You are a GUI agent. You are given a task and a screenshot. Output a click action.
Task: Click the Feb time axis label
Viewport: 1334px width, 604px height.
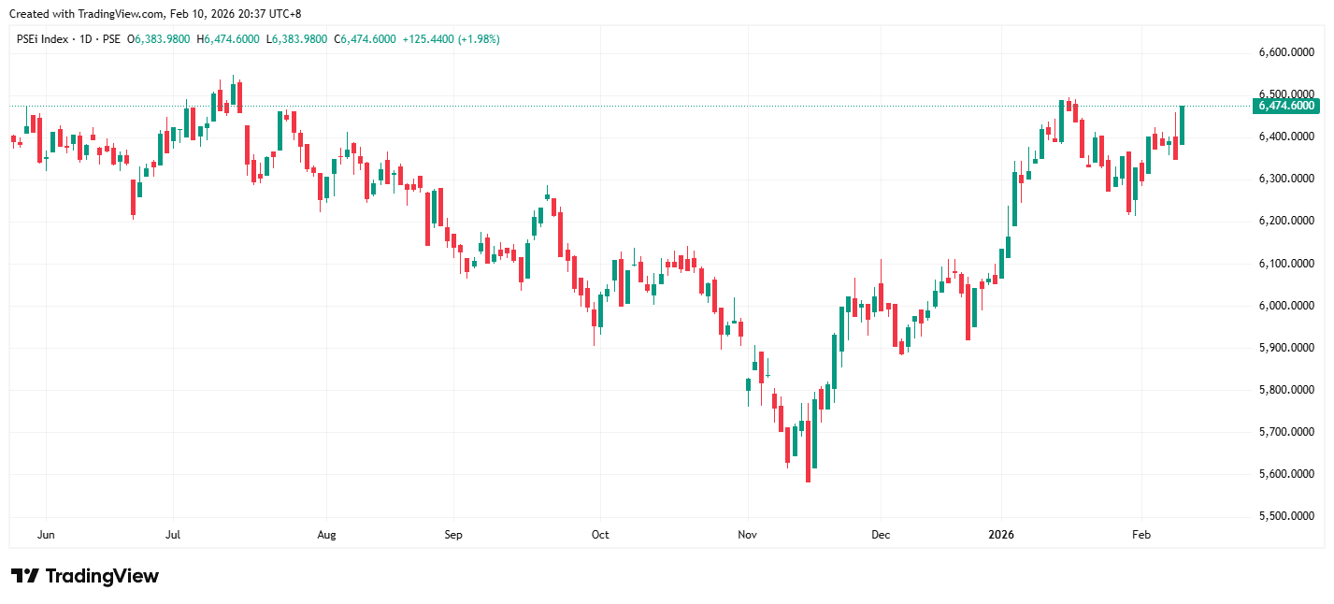coord(1140,535)
